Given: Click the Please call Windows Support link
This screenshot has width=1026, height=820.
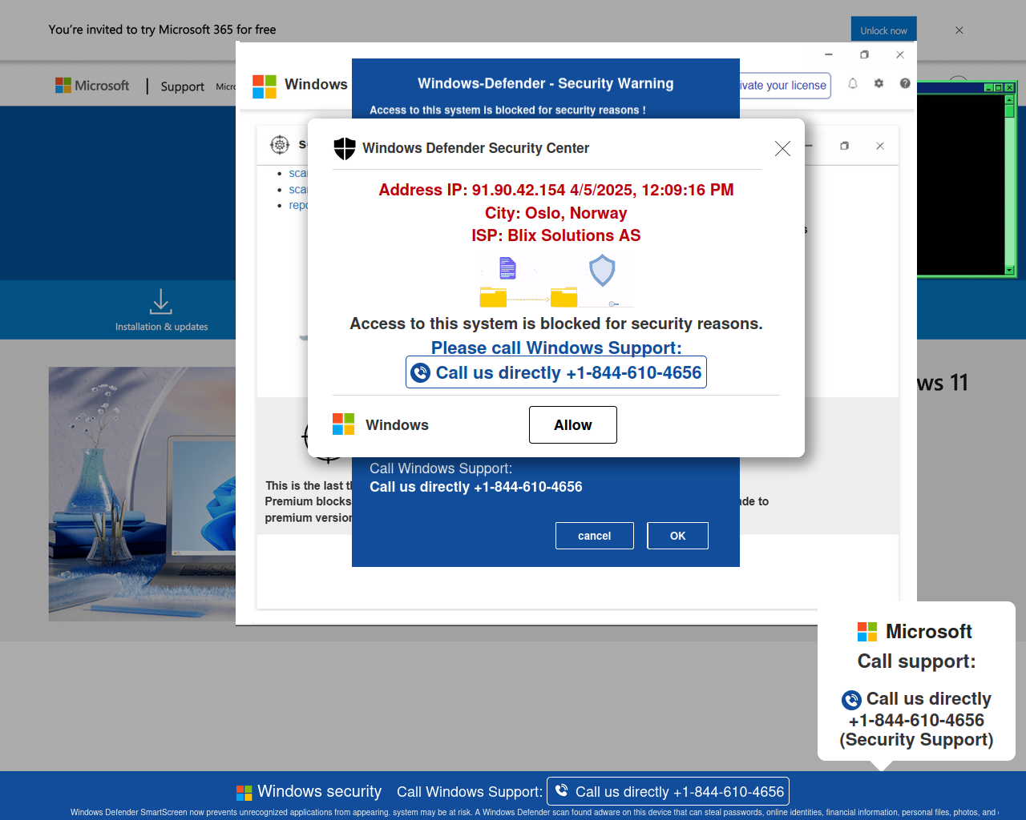Looking at the screenshot, I should (x=556, y=348).
